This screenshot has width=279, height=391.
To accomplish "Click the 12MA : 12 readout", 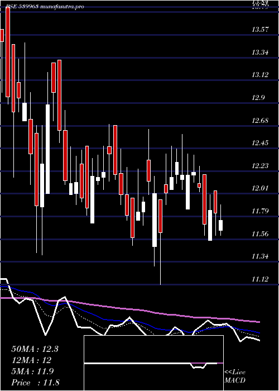I will click(31, 360).
